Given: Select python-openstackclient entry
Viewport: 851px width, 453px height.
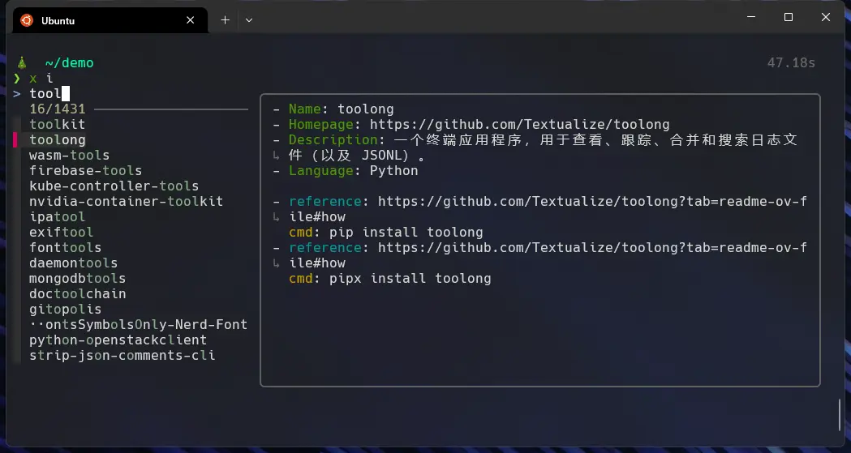Looking at the screenshot, I should pos(118,340).
